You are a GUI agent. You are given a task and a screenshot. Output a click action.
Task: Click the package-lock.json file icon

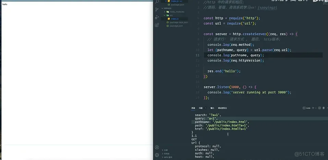[167, 22]
